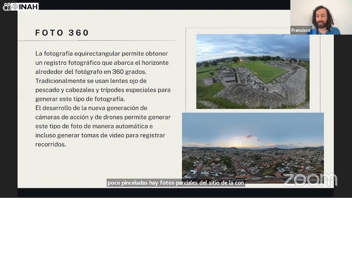This screenshot has width=352, height=256.
Task: Click the INAH logo in the corner
Action: point(20,7)
